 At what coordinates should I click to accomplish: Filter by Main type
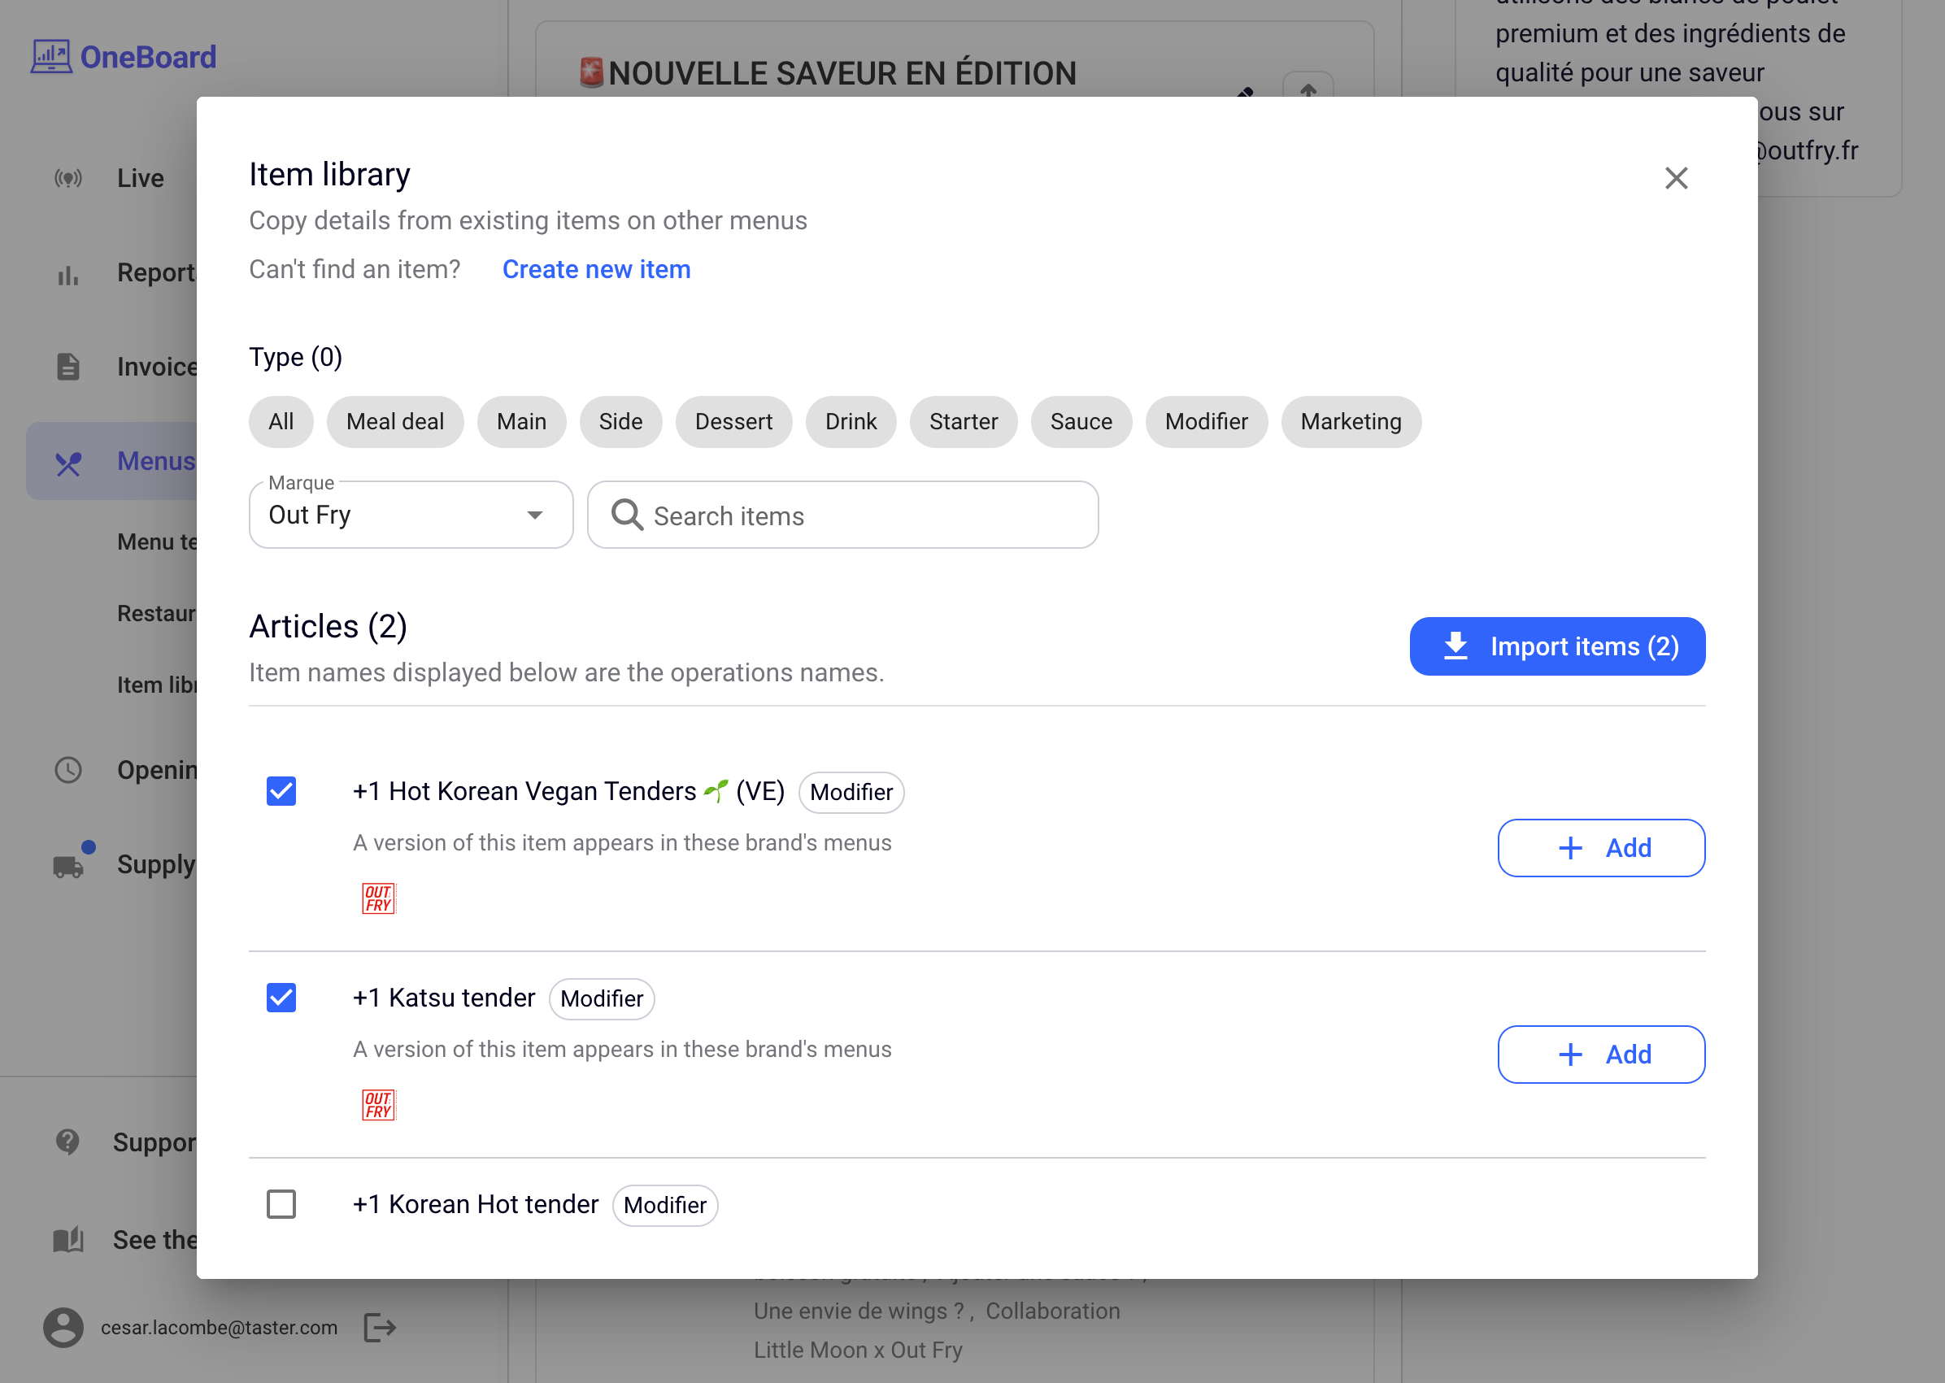click(521, 421)
